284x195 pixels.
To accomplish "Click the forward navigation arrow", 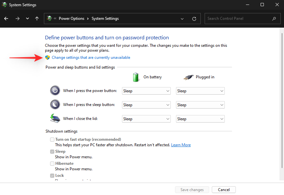I will tap(17, 19).
